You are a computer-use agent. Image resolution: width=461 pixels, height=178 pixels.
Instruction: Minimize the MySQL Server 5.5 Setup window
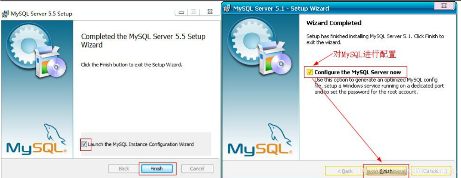click(x=181, y=12)
